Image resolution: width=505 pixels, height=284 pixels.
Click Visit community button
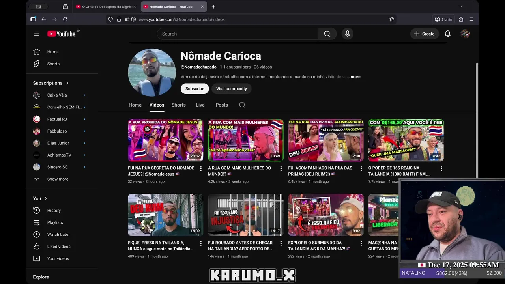[x=232, y=89]
